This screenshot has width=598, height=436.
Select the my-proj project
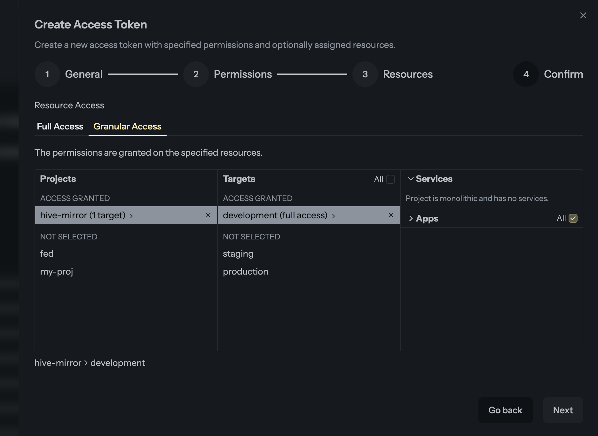click(x=57, y=271)
